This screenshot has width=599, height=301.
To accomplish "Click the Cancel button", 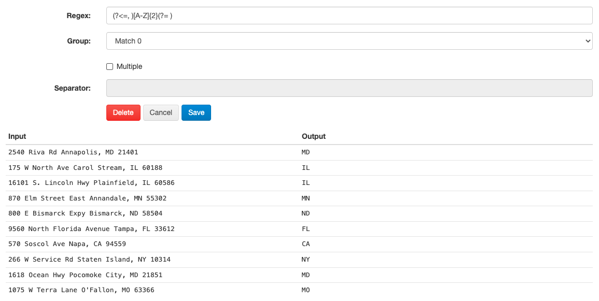I will pyautogui.click(x=161, y=112).
